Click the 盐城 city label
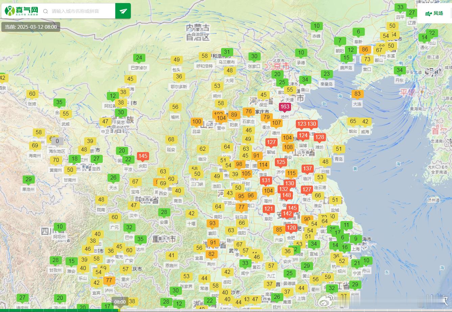 point(334,210)
